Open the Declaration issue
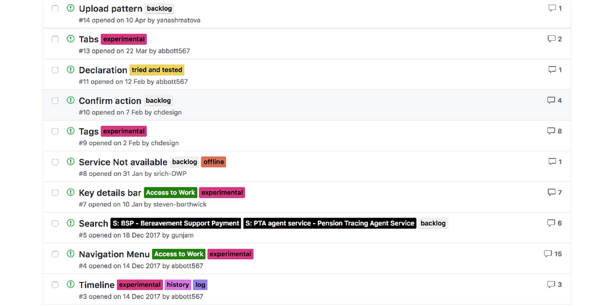 coord(103,70)
